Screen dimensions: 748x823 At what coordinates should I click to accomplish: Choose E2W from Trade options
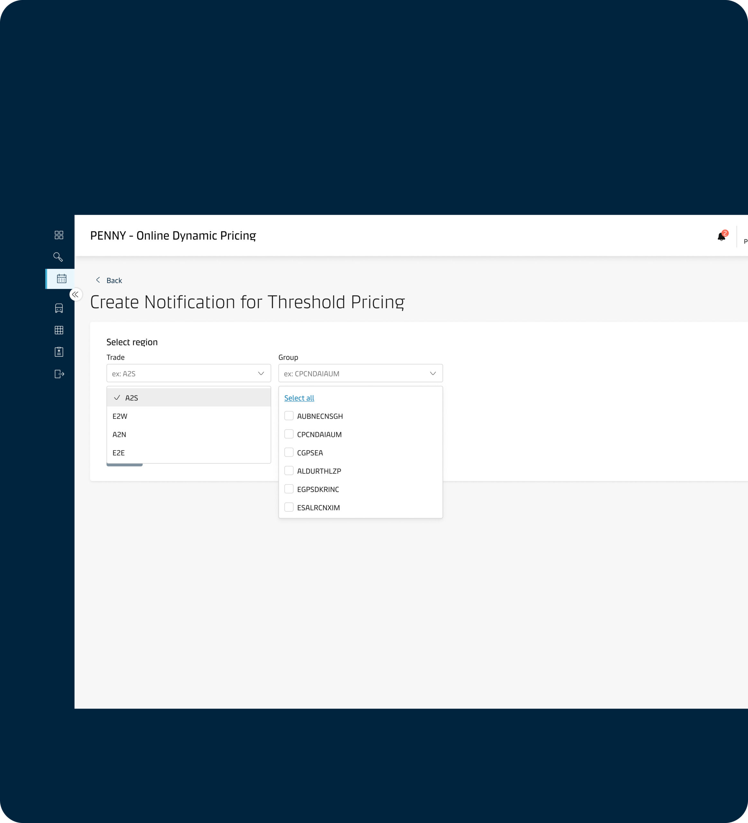coord(120,416)
